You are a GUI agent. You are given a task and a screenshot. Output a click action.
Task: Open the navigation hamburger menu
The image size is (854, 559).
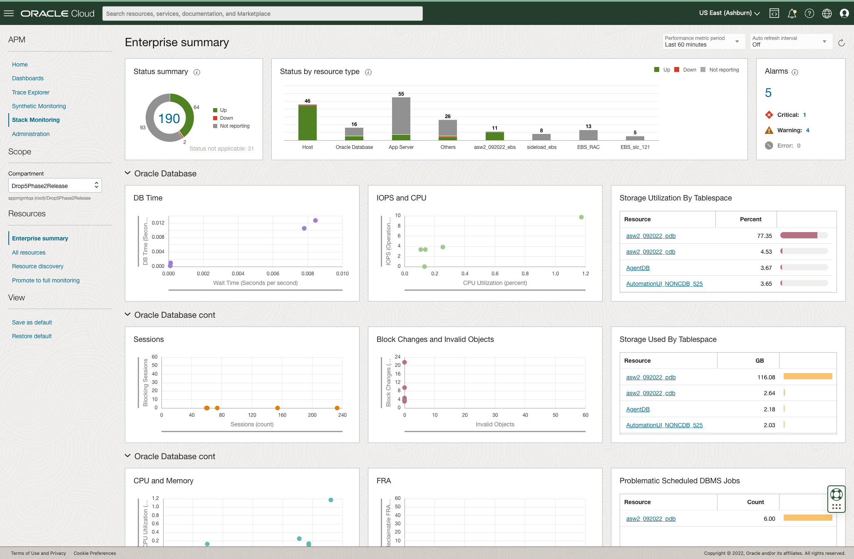(9, 13)
